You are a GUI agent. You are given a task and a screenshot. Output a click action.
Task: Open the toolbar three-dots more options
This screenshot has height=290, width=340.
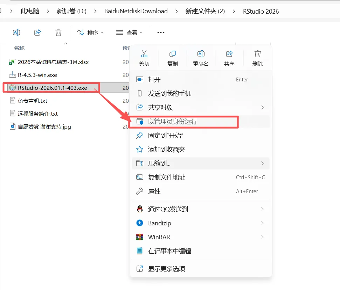click(161, 33)
